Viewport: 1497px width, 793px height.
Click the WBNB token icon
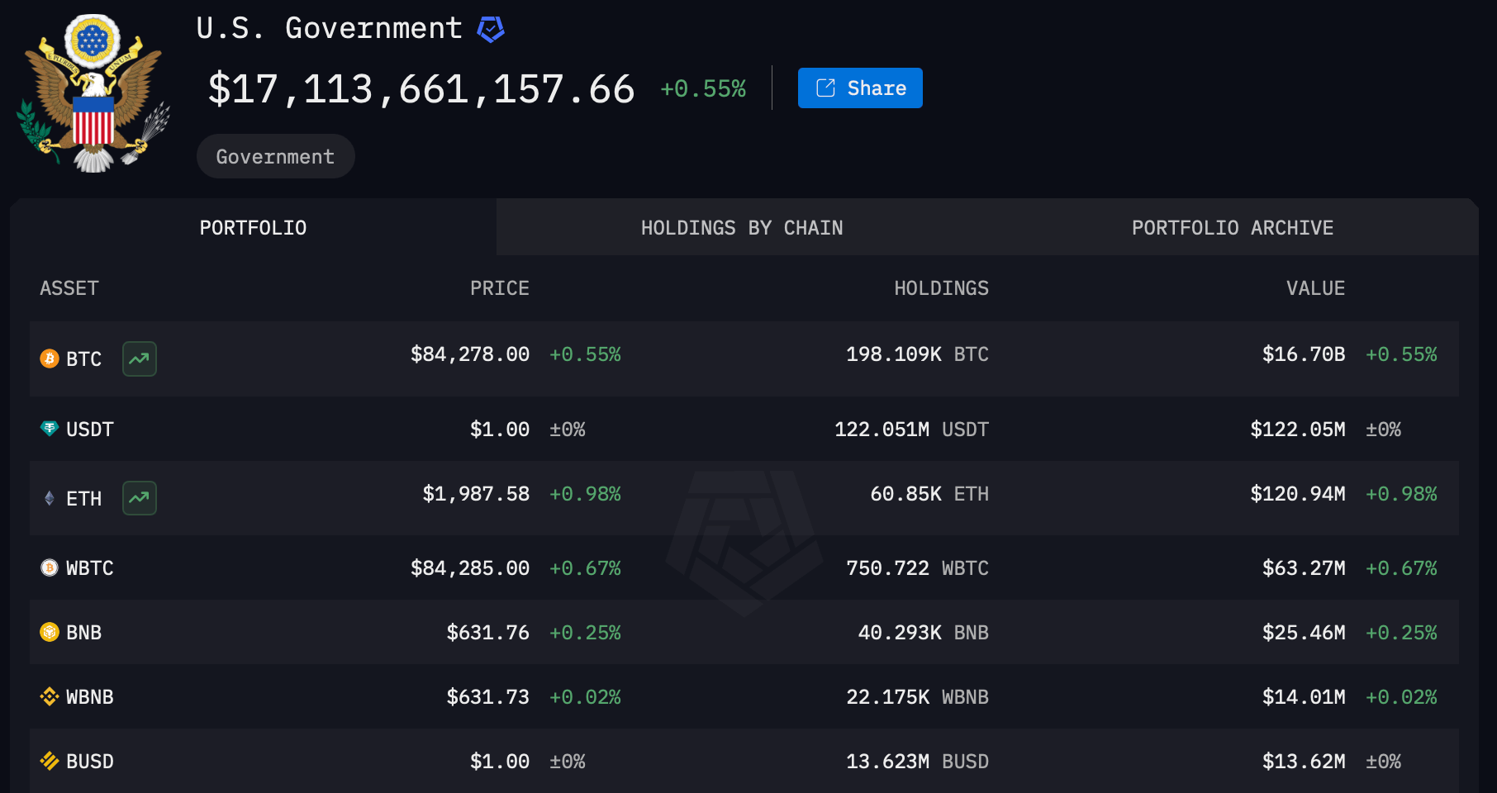(50, 696)
